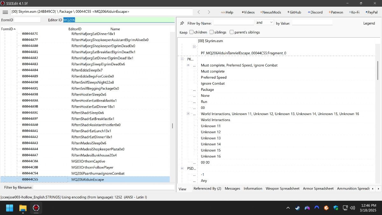This screenshot has height=215, width=382.
Task: Open the Discord link
Action: point(315,12)
